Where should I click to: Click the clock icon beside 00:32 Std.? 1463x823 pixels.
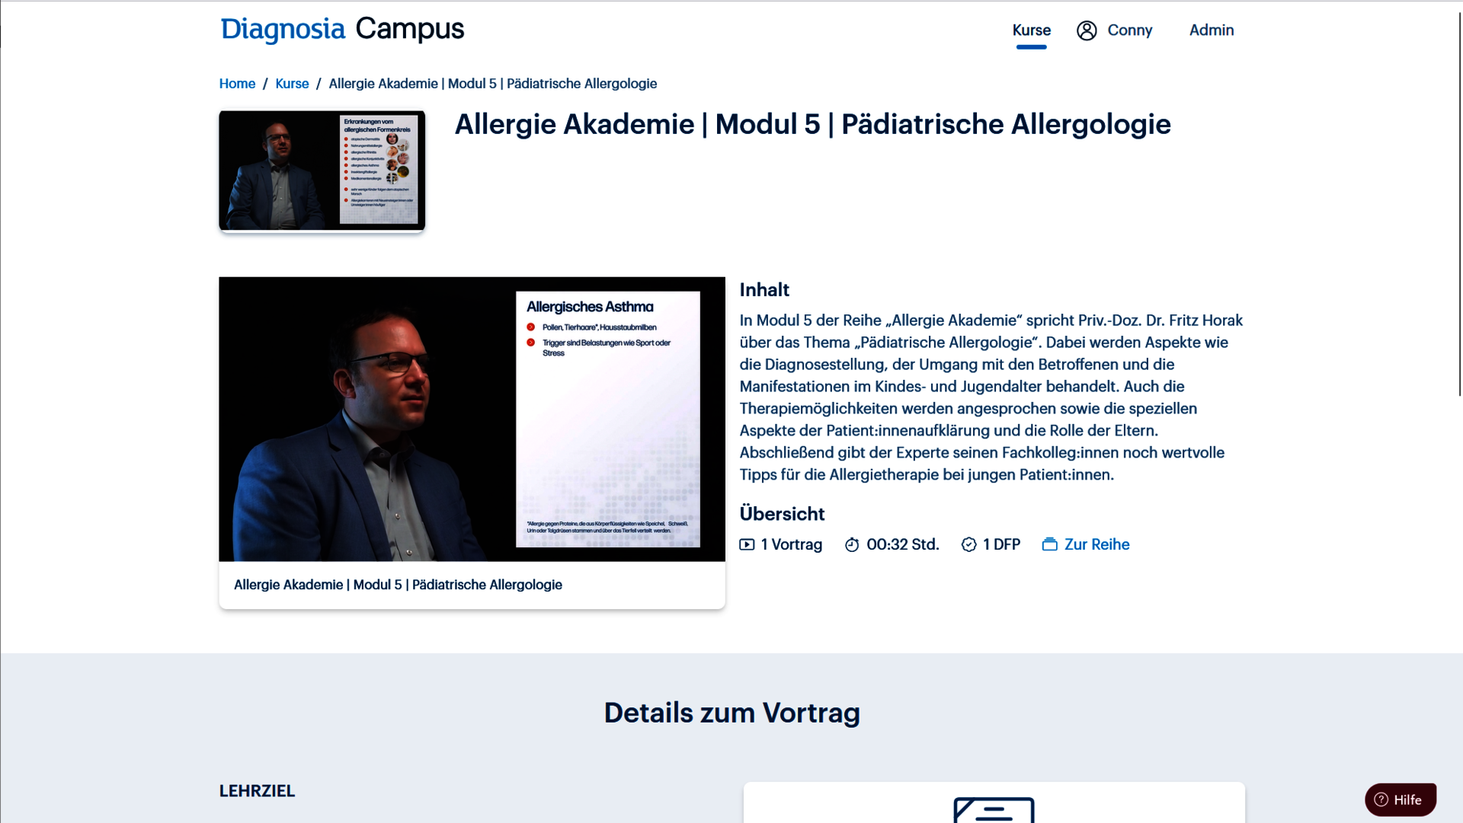pyautogui.click(x=852, y=544)
